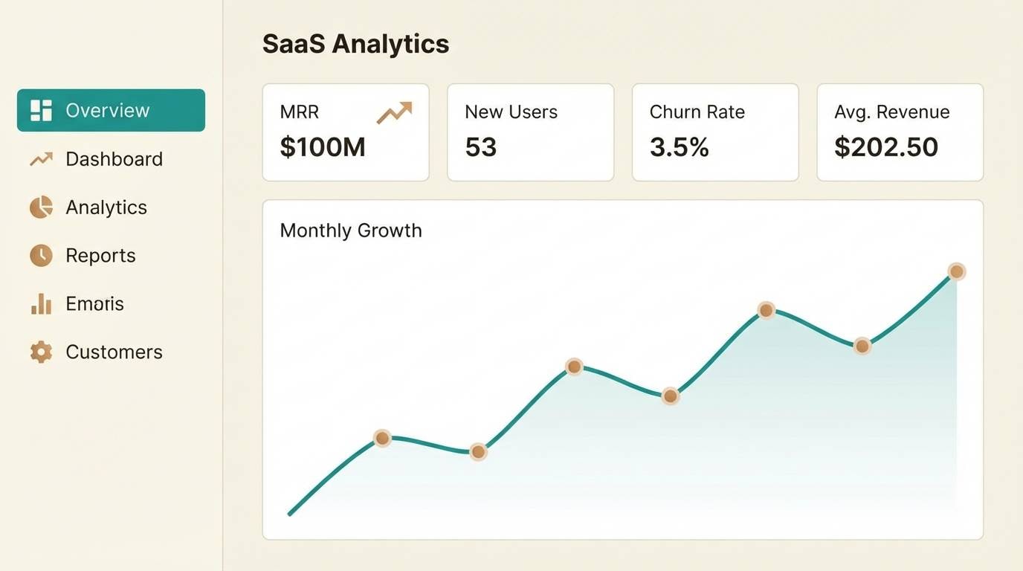
Task: Click the highest data point on the growth chart
Action: point(957,271)
